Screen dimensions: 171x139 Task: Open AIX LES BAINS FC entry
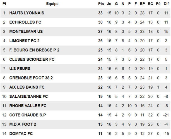pos(27,87)
